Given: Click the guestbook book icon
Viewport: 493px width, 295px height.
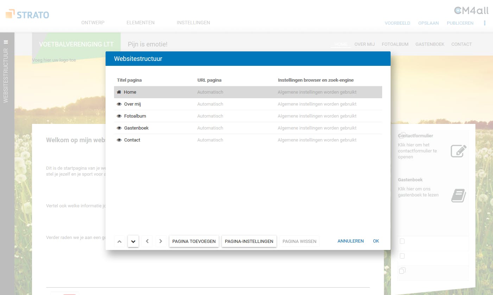Looking at the screenshot, I should pos(459,195).
